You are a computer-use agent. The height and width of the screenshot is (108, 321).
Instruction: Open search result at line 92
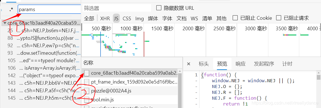click(x=41, y=46)
